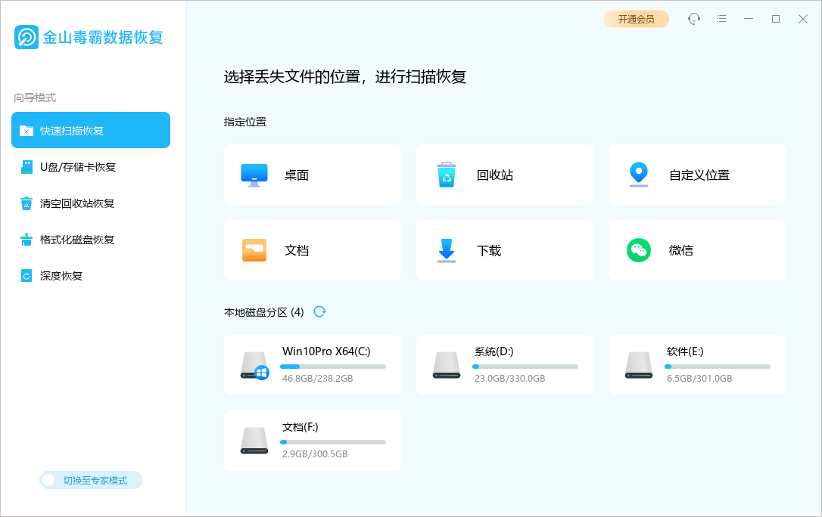Viewport: 822px width, 517px height.
Task: Select 格式化磁盘恢复 in the sidebar
Action: pos(91,240)
